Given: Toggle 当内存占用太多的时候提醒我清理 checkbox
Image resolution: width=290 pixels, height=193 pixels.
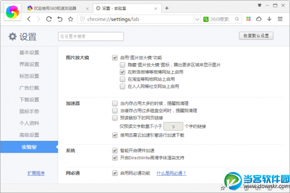Looking at the screenshot, I should pos(115,103).
